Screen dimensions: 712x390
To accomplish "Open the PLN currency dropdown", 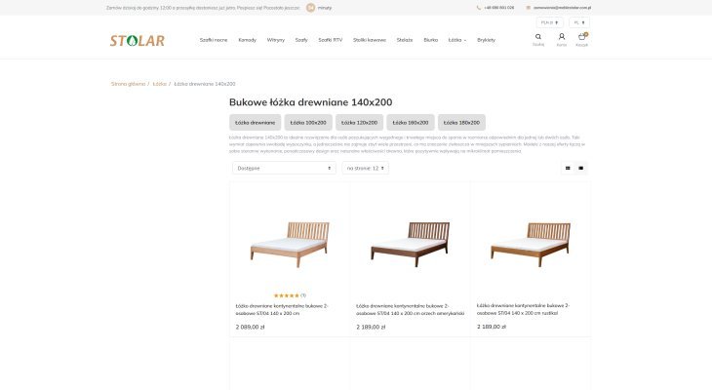I will click(548, 21).
